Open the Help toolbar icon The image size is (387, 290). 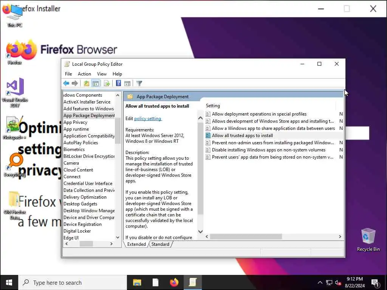(118, 83)
